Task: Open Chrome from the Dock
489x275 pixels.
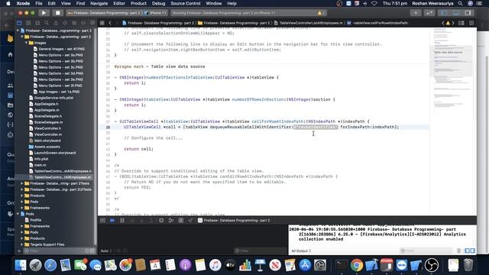Action: point(357,265)
